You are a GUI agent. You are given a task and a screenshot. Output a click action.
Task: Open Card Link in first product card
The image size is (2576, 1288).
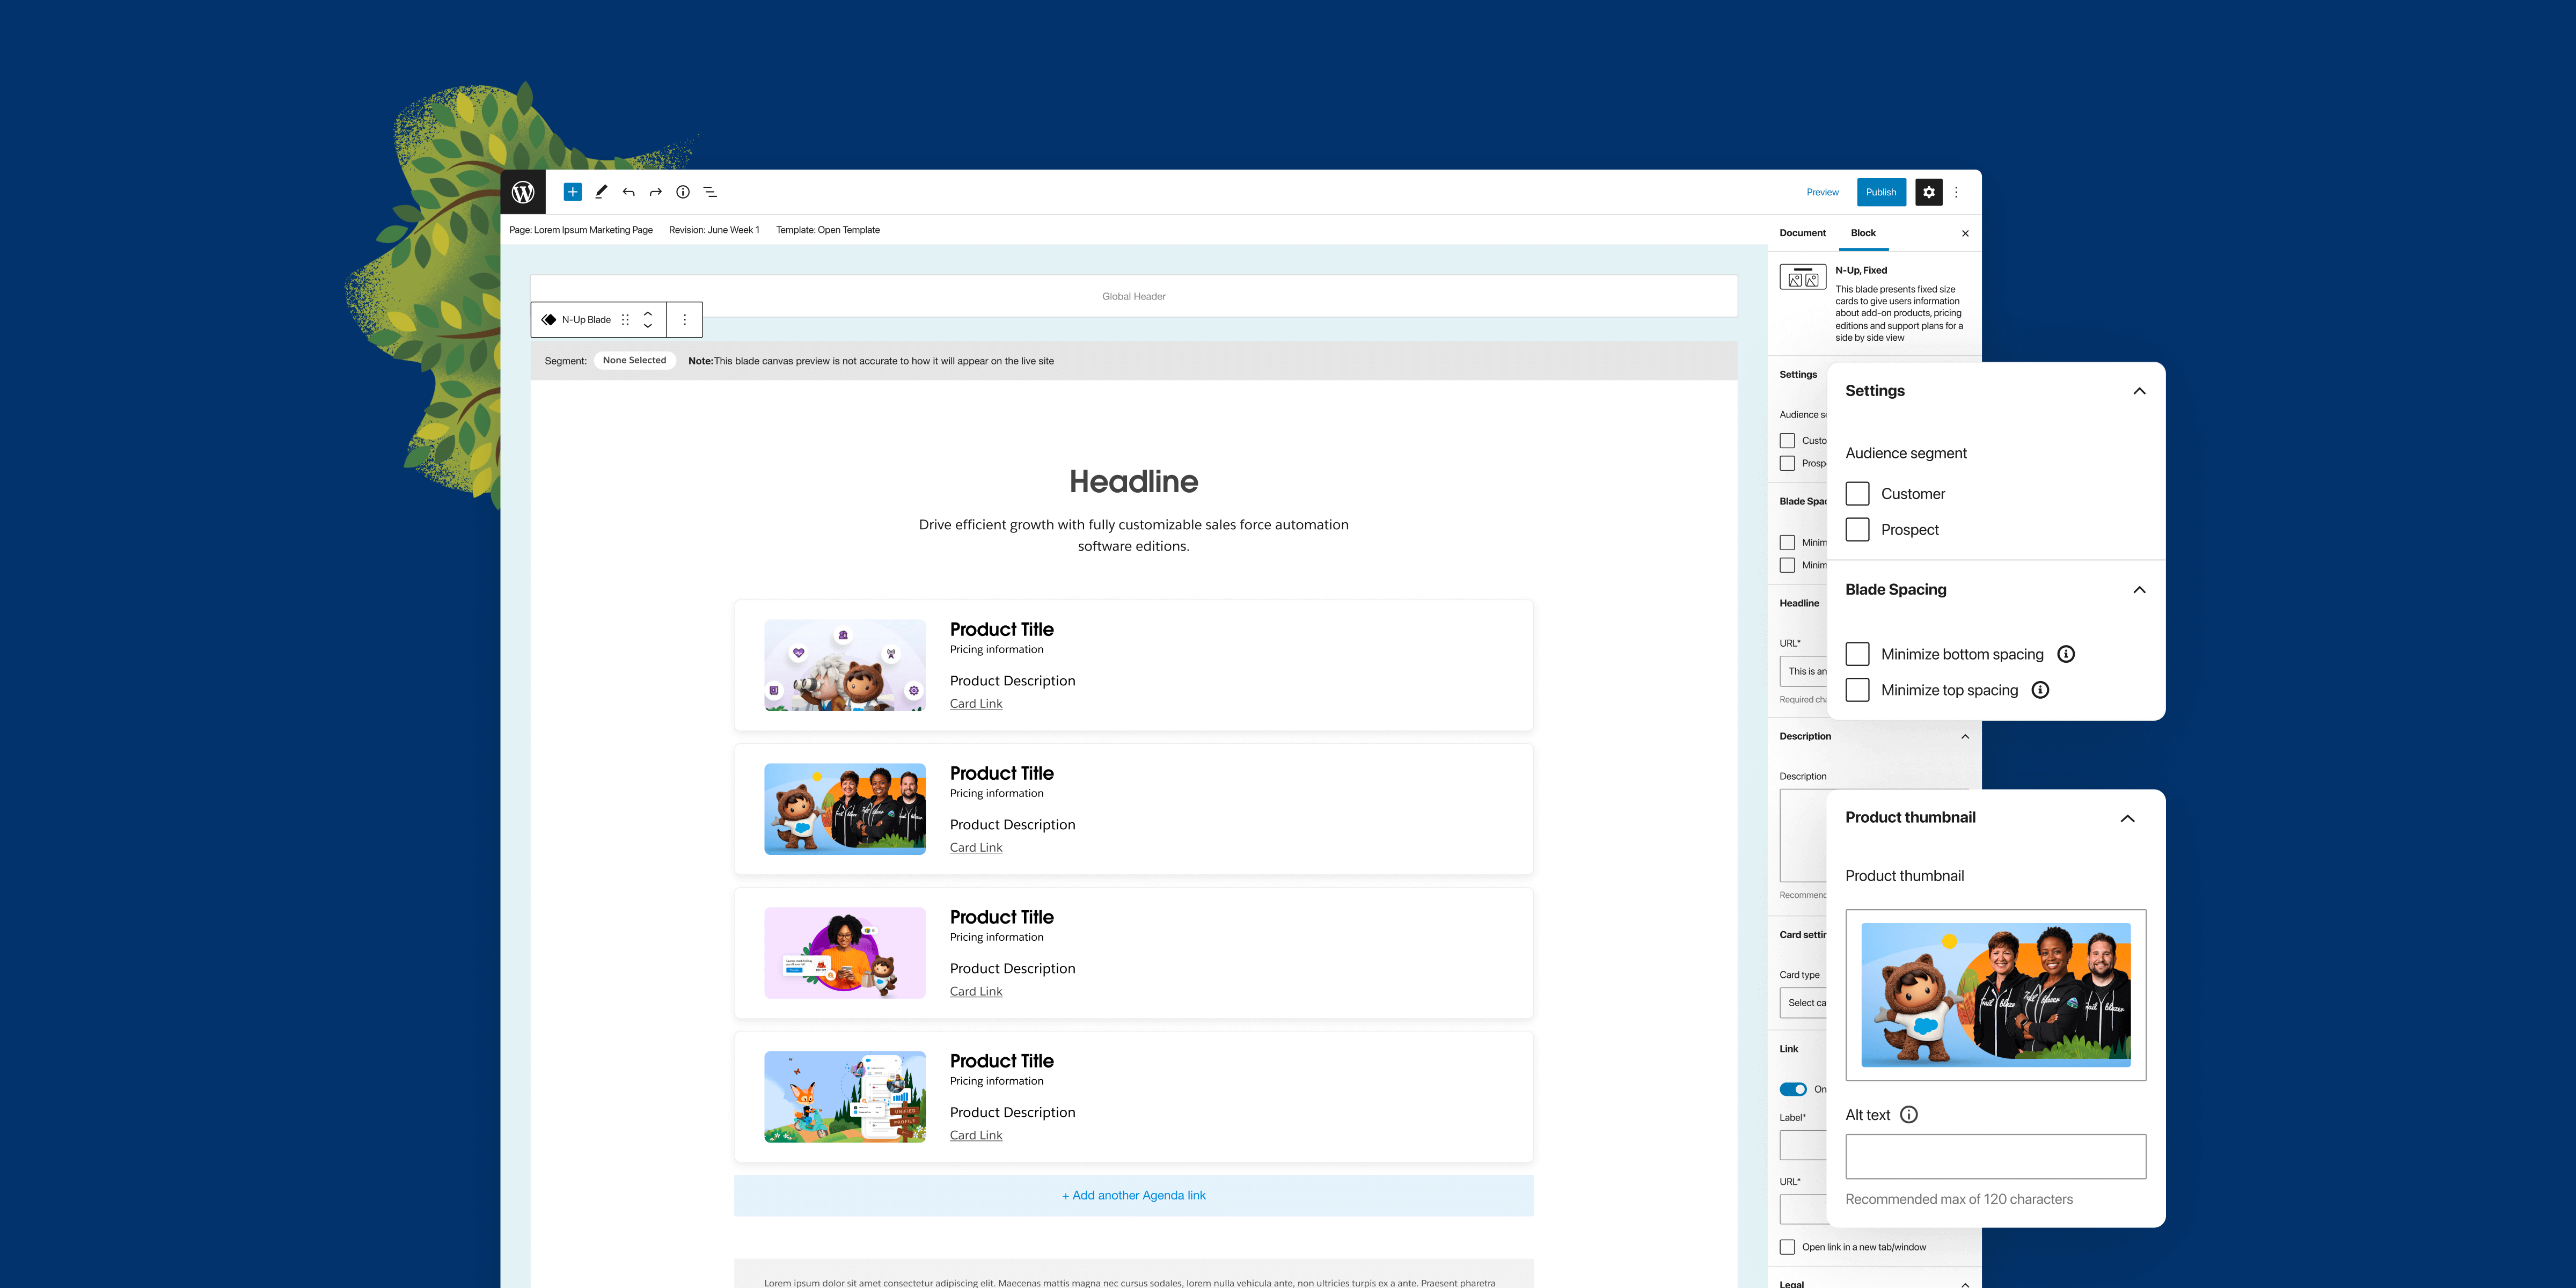coord(976,704)
